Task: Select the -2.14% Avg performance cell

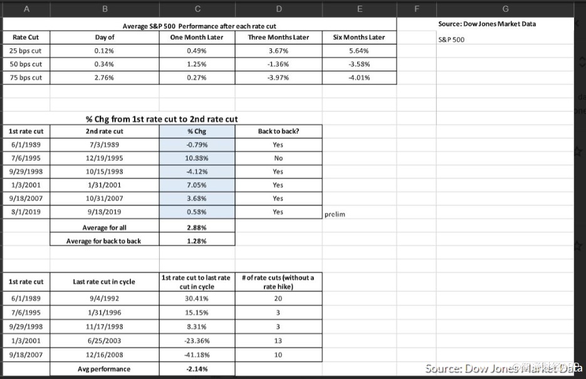Action: pos(197,369)
